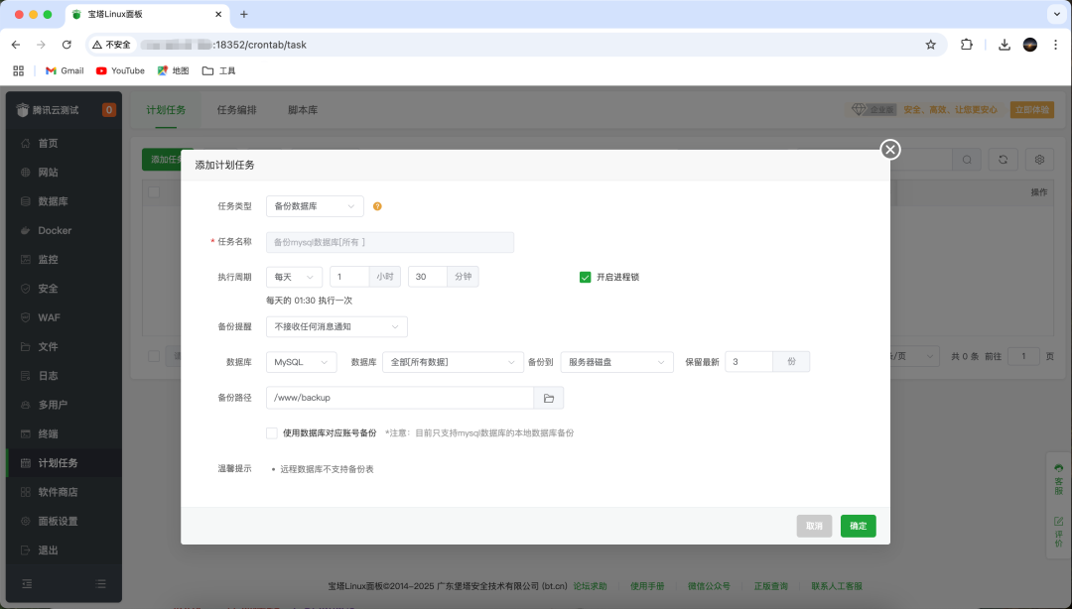
Task: Open the 客服 customer service icon on right edge
Action: point(1057,473)
